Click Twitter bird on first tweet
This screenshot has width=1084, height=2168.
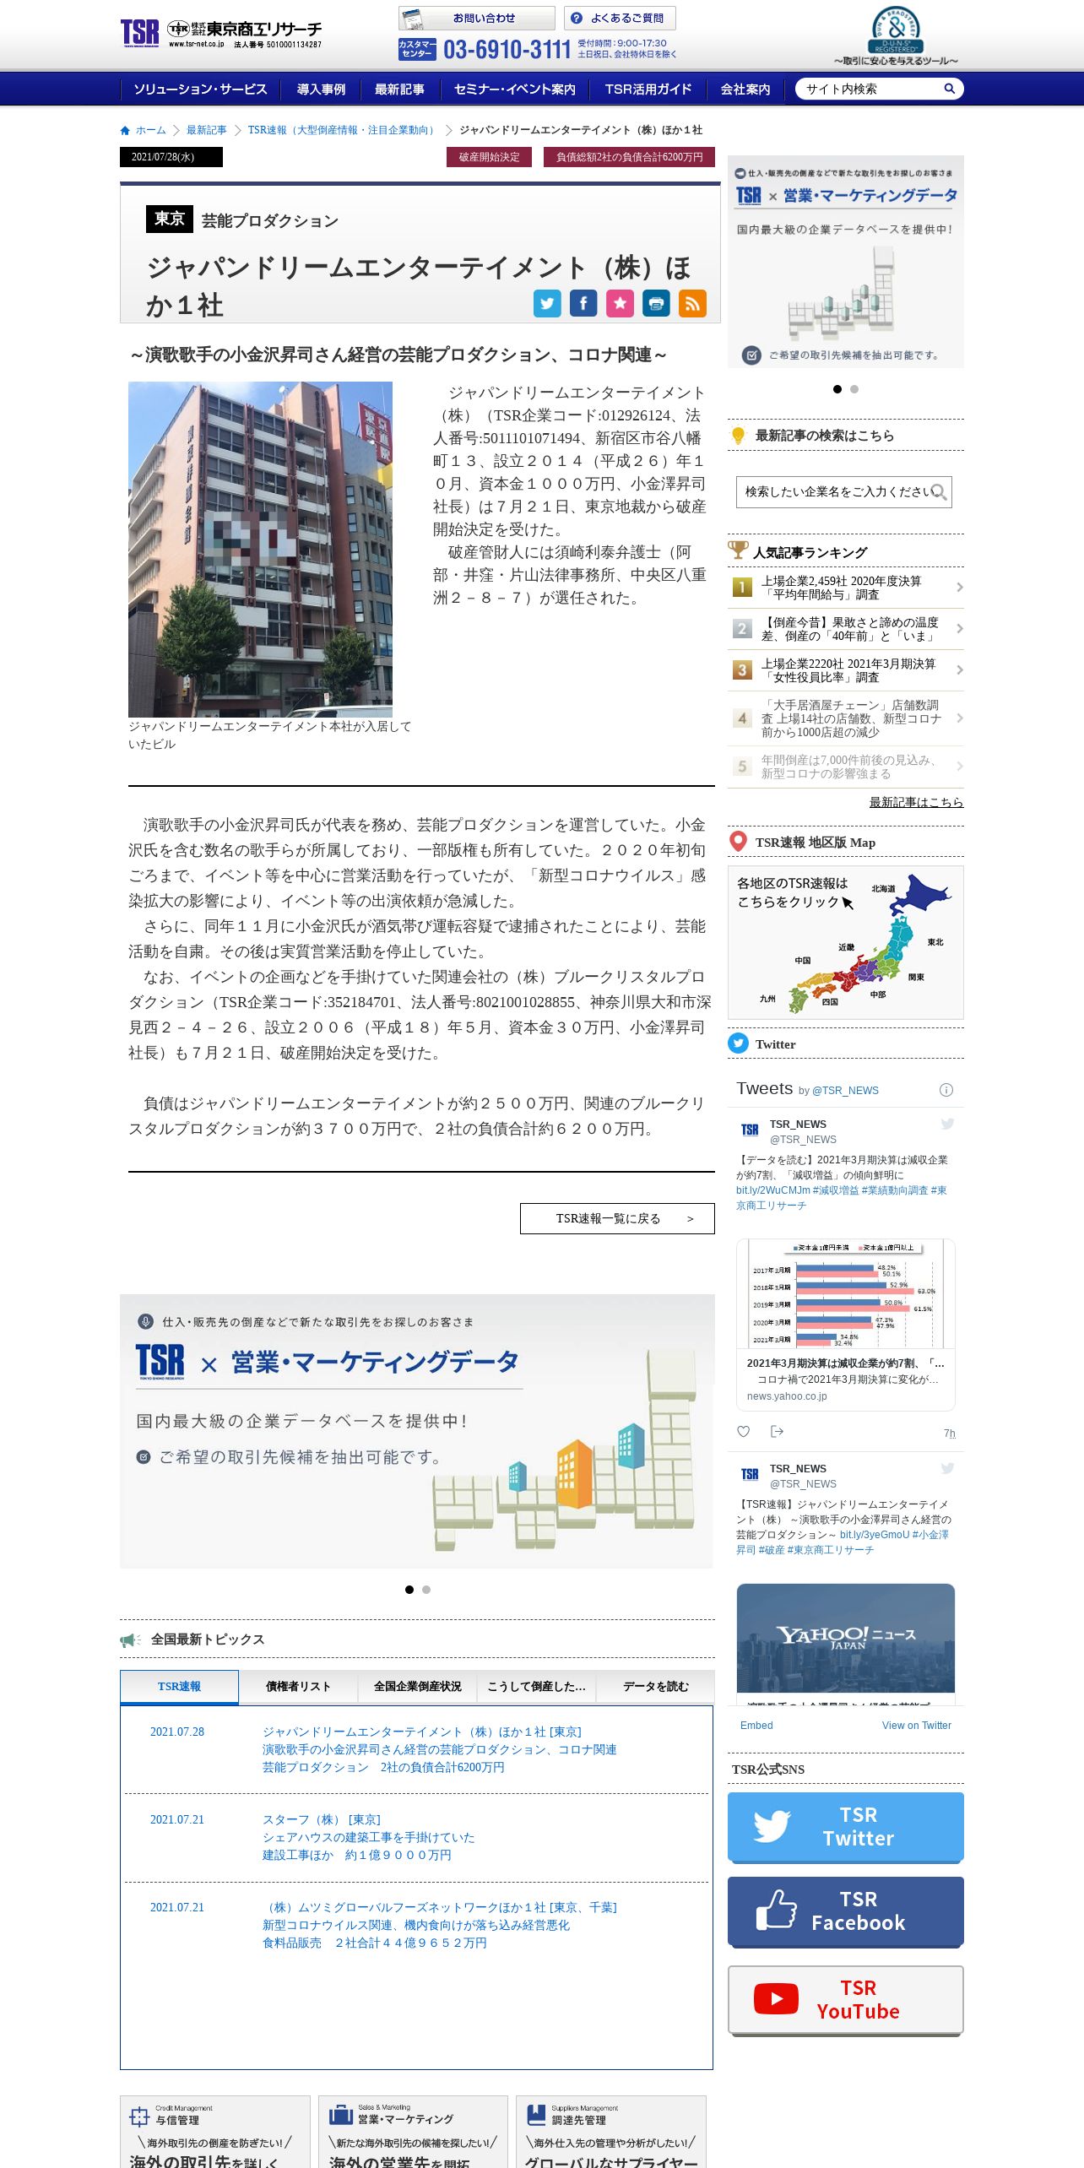pos(947,1124)
